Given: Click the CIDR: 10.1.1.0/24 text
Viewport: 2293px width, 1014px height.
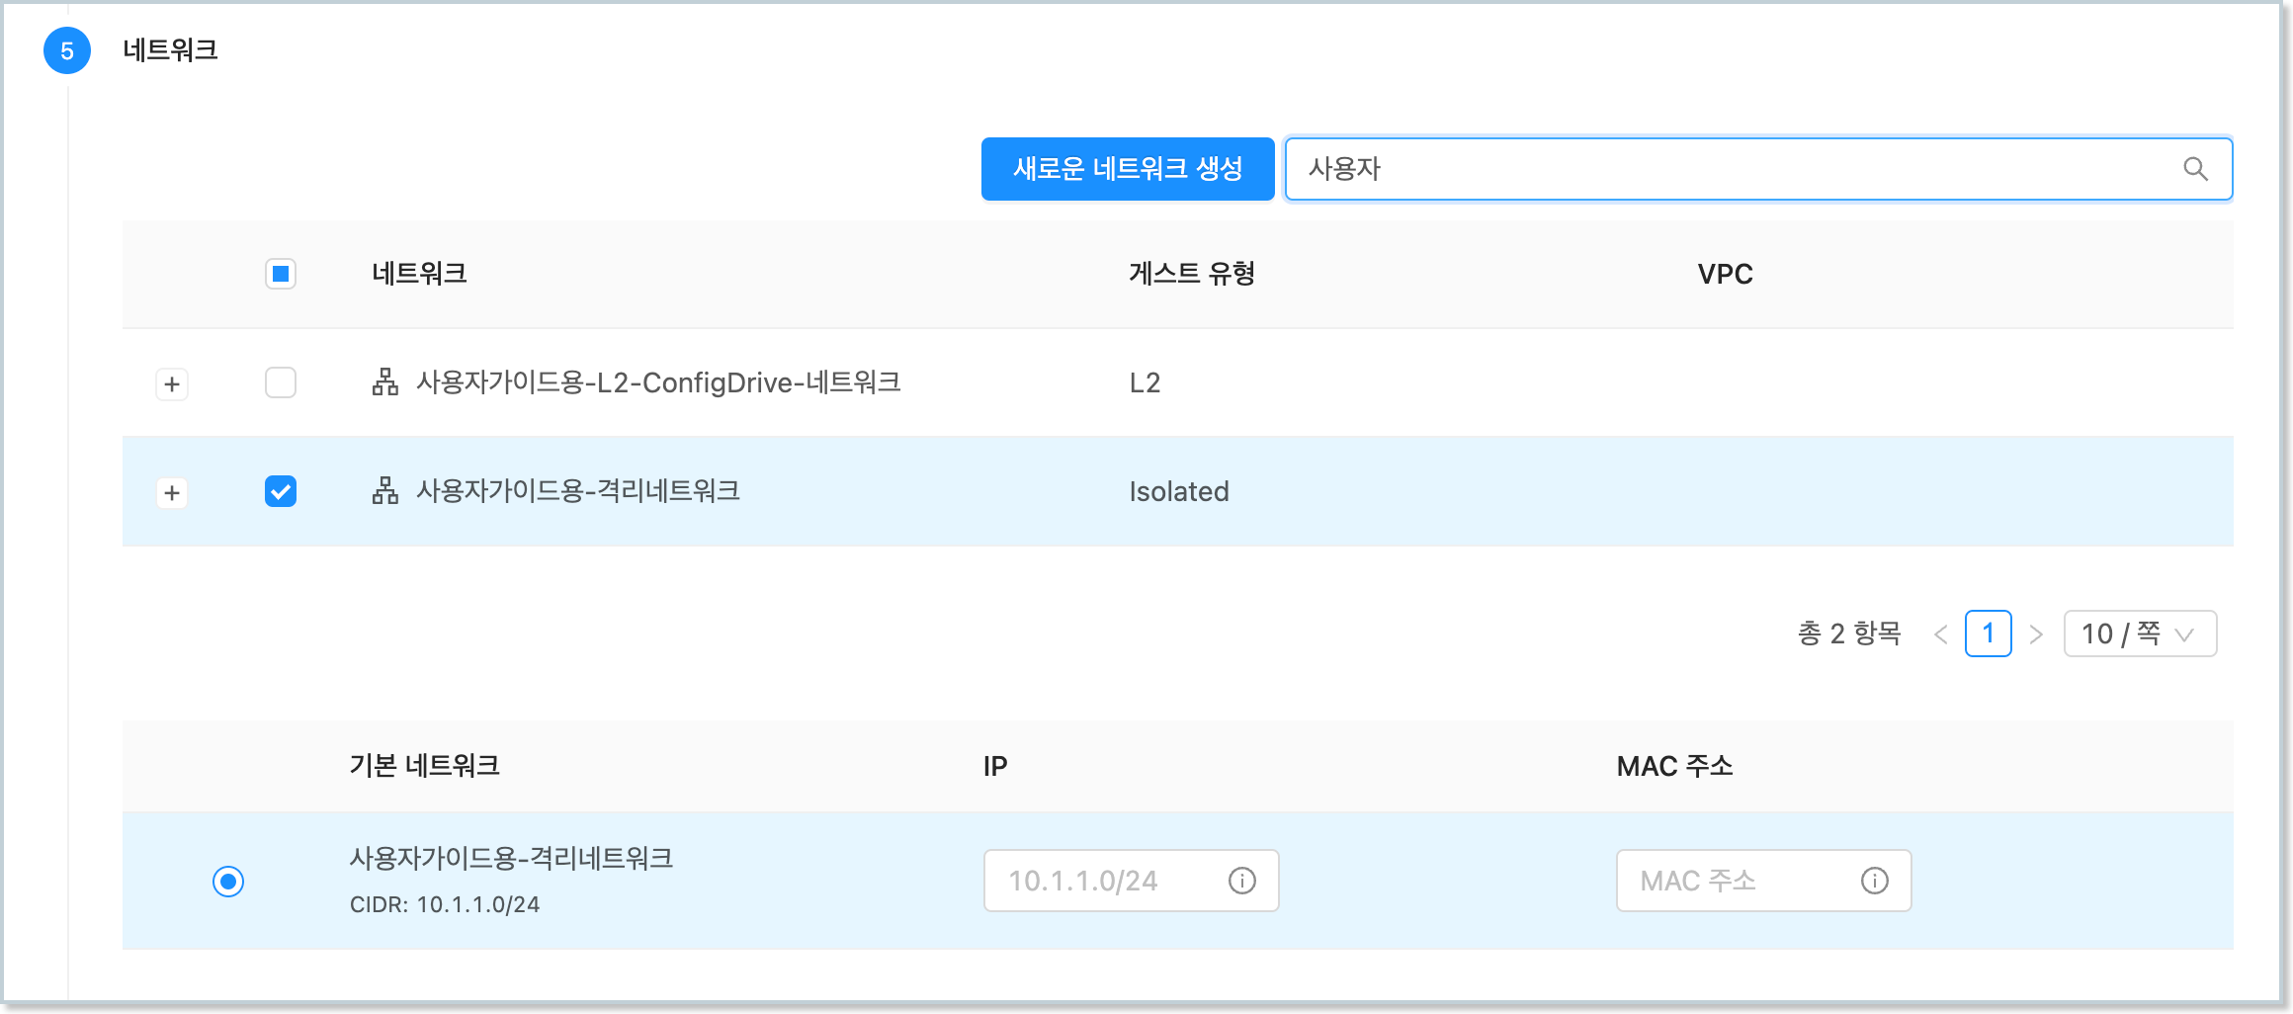Looking at the screenshot, I should pyautogui.click(x=445, y=904).
